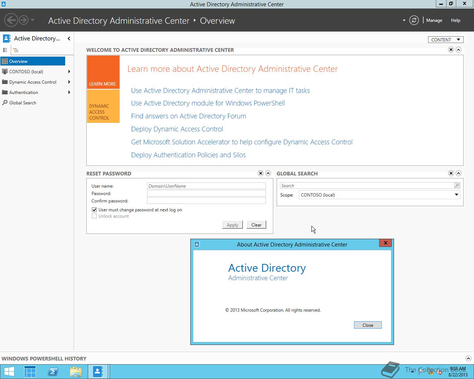Uncheck 'User must change password at next log on'
The width and height of the screenshot is (474, 379).
tap(94, 209)
